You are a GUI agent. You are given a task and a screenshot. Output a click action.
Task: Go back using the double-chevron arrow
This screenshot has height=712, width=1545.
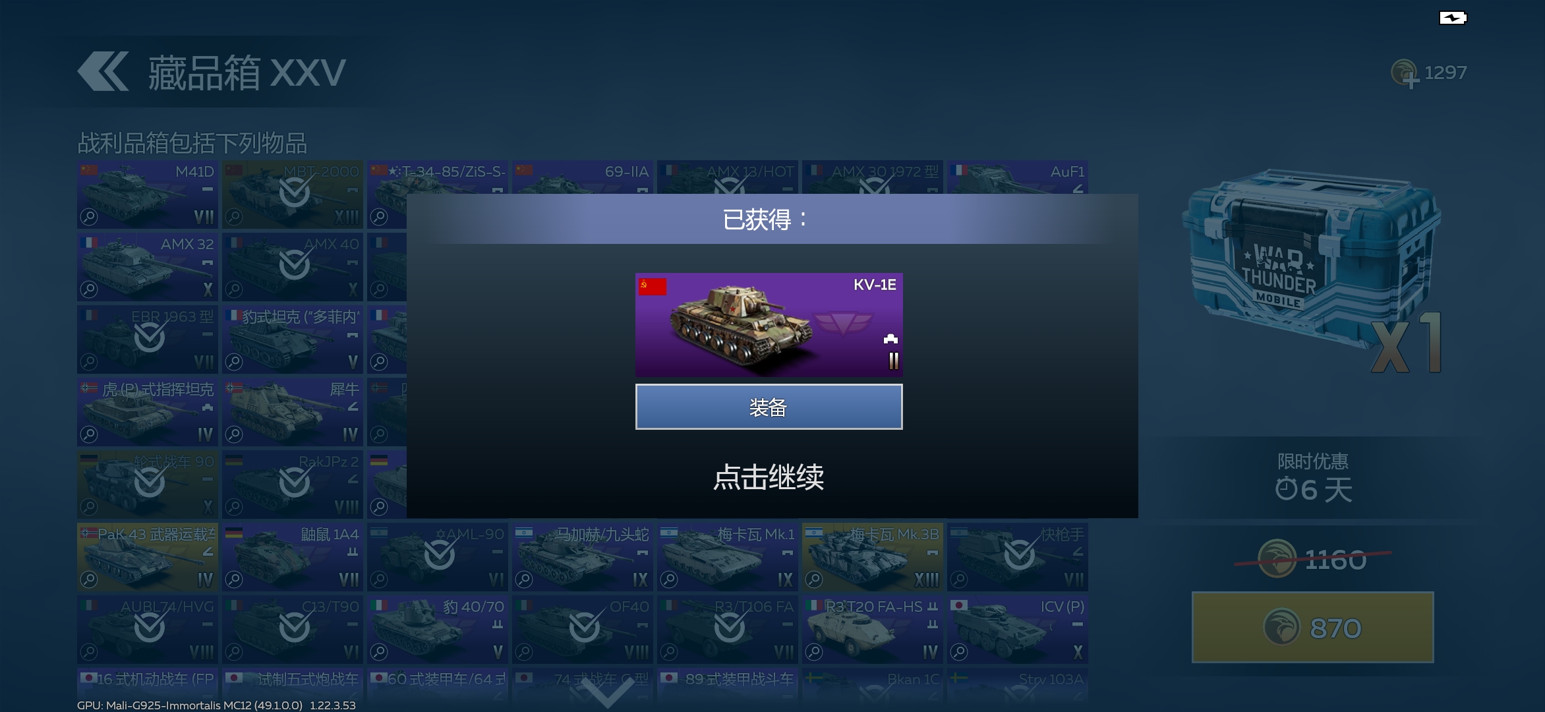(x=103, y=71)
